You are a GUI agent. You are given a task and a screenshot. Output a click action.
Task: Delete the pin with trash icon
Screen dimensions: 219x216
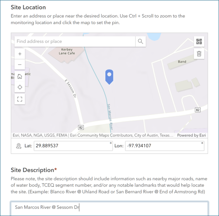click(x=199, y=54)
